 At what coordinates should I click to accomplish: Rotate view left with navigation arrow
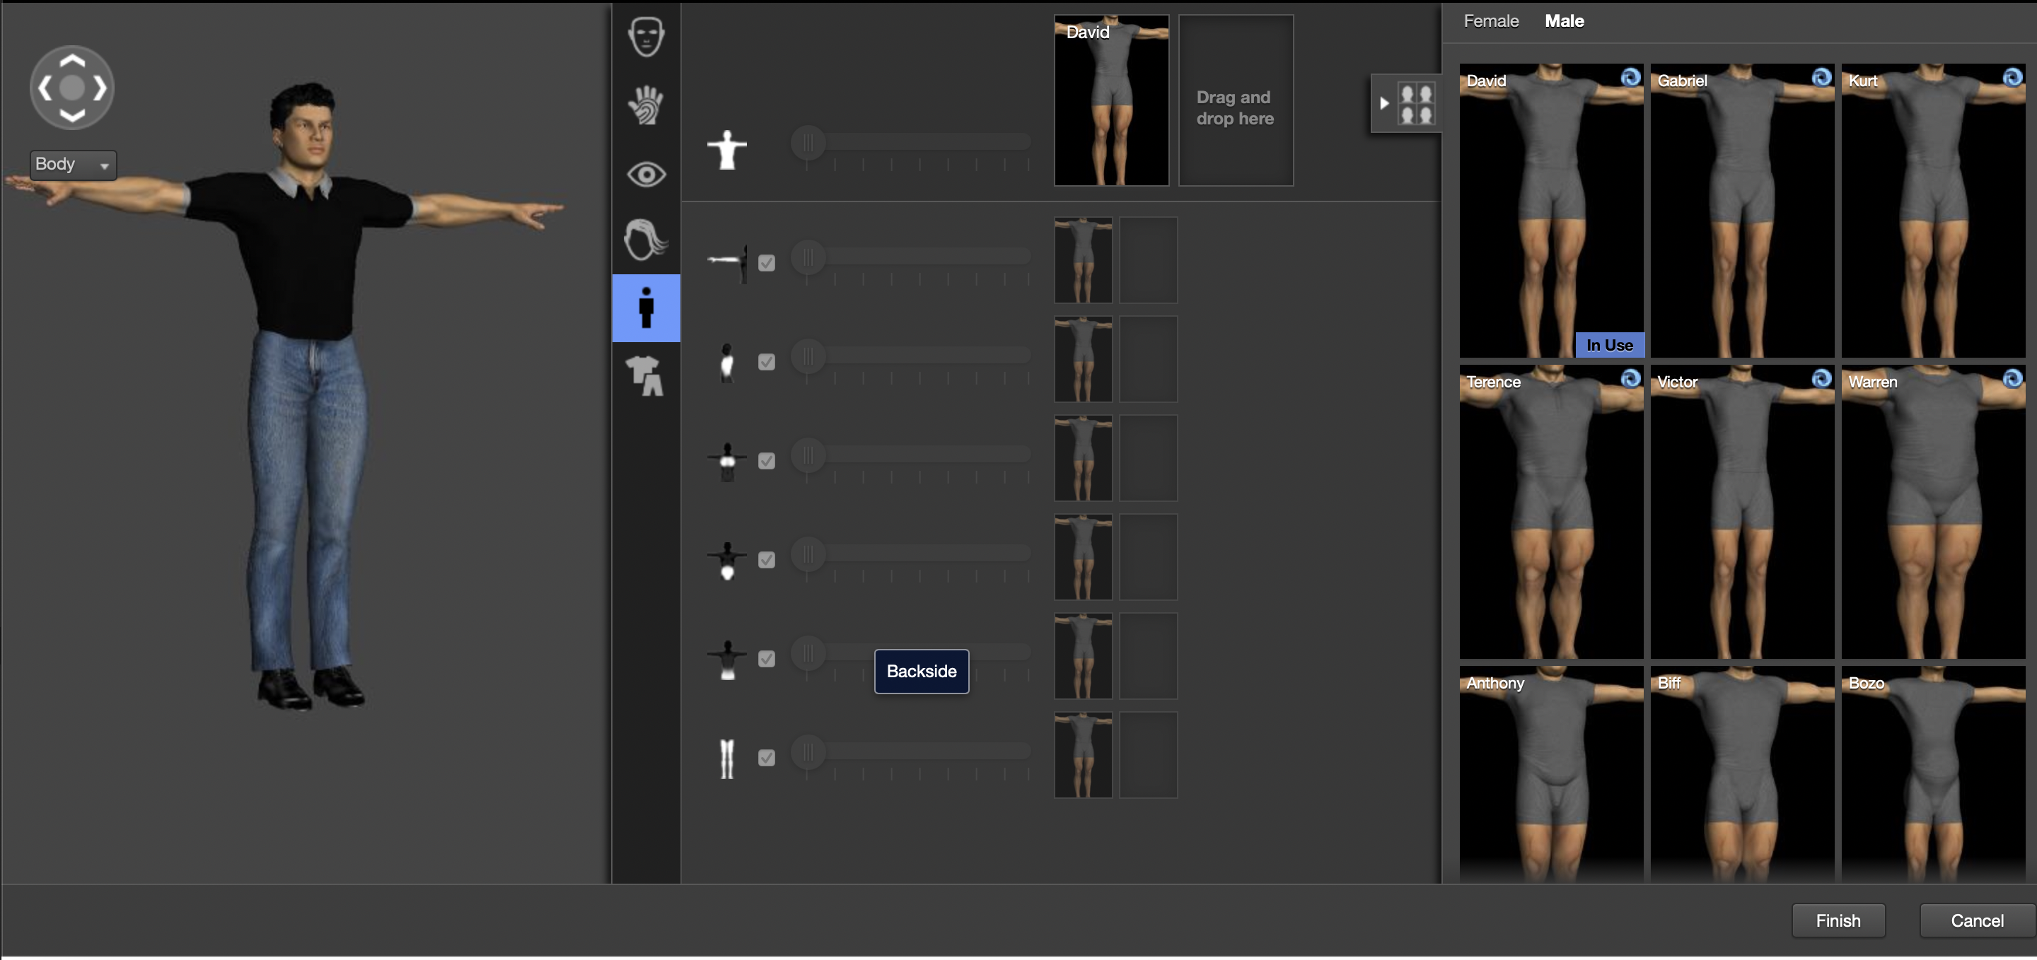pos(45,88)
